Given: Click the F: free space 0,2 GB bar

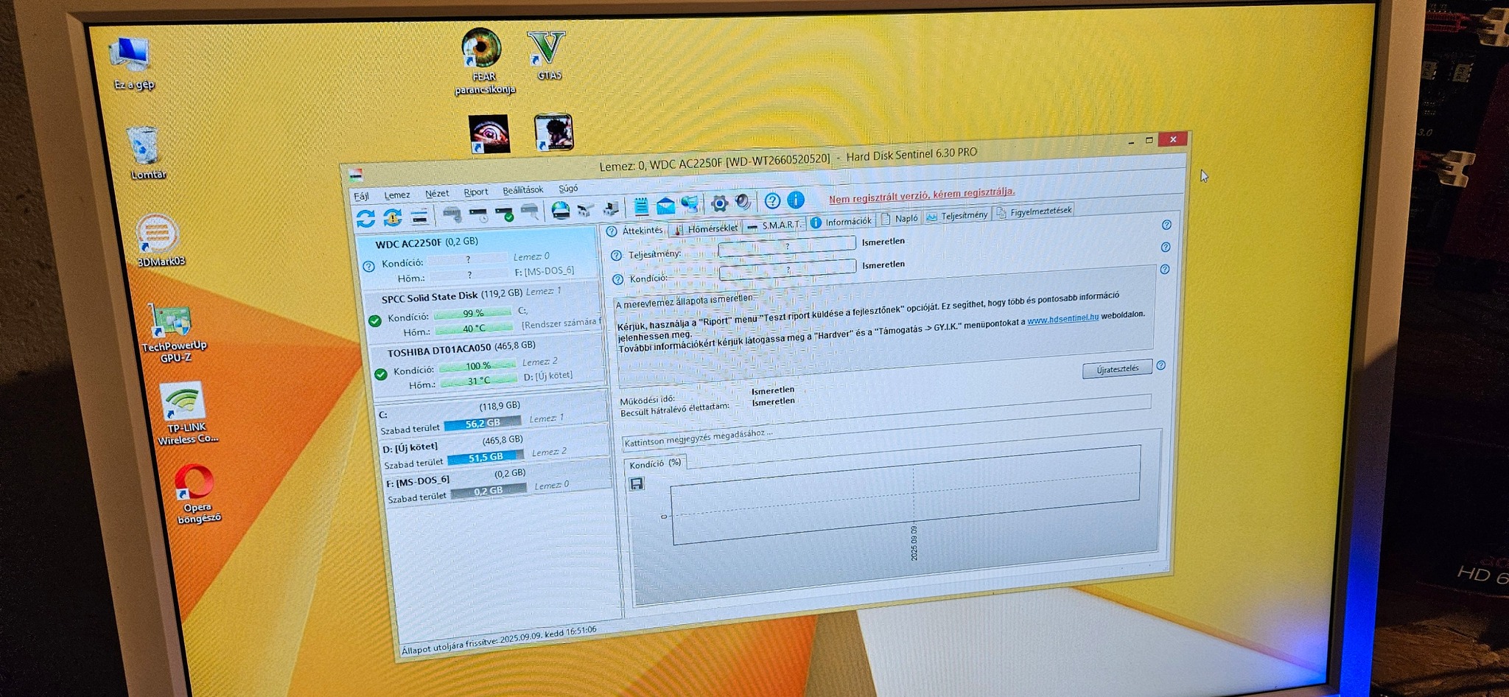Looking at the screenshot, I should point(489,491).
